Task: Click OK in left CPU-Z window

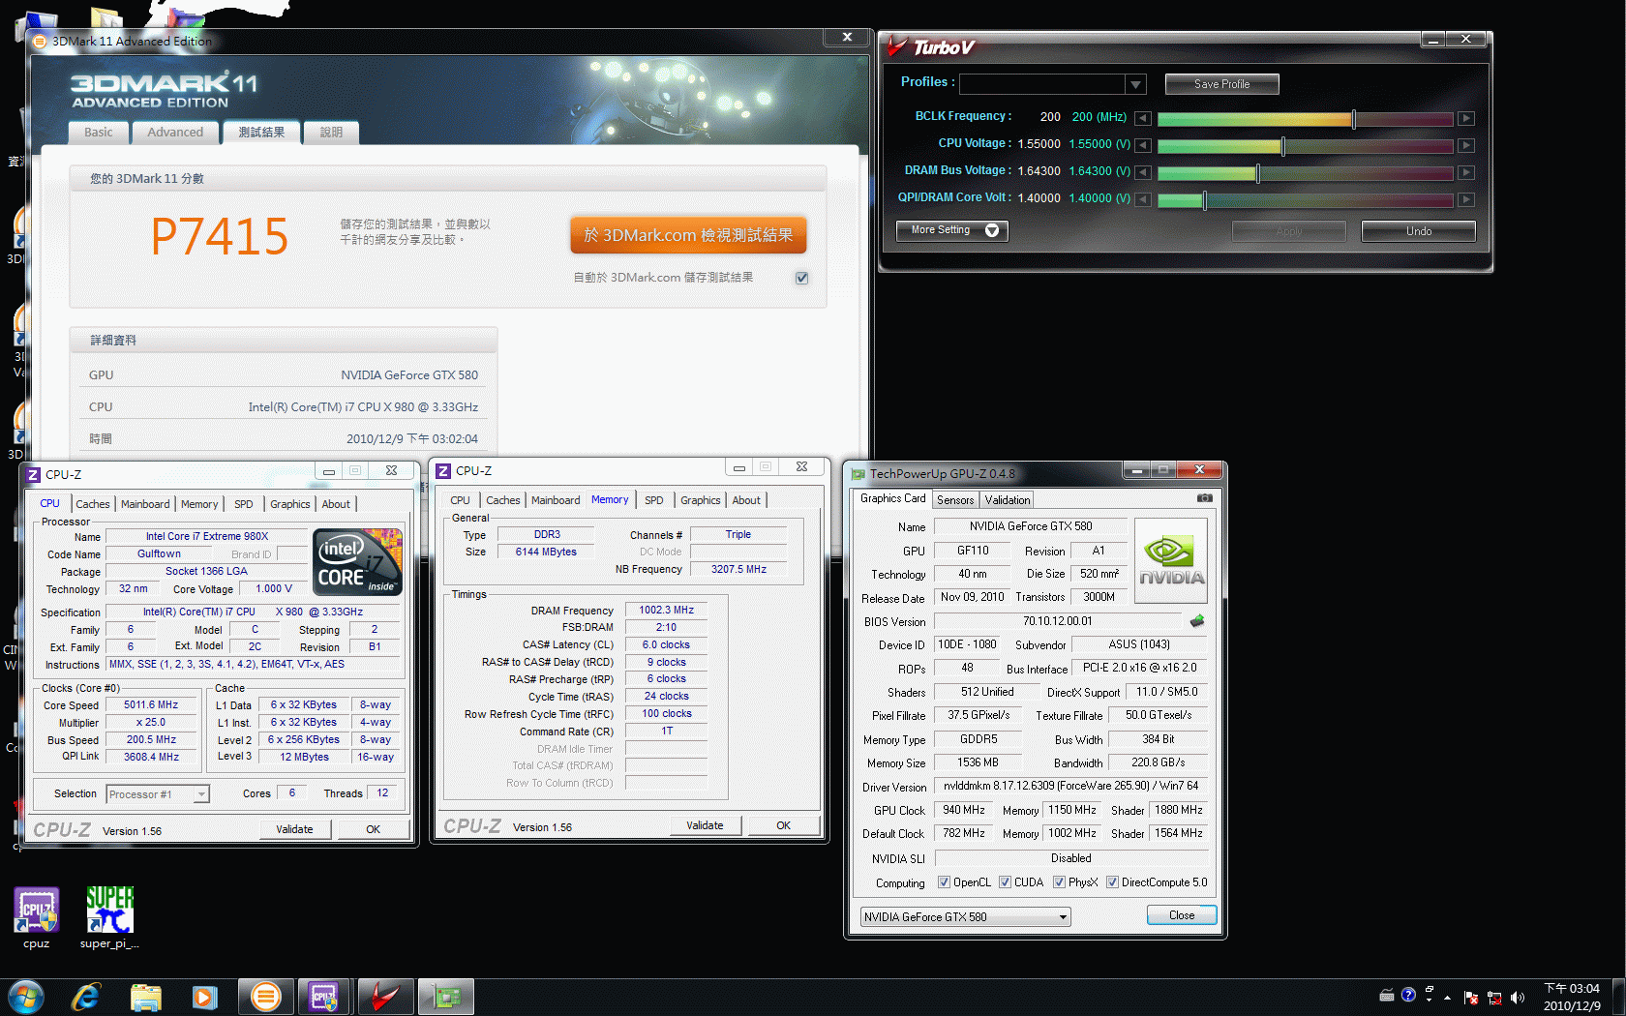Action: pos(373,829)
